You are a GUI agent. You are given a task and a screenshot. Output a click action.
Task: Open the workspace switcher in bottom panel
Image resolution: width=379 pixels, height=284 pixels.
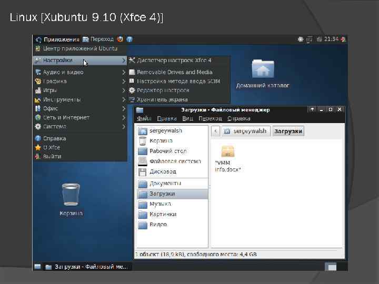pyautogui.click(x=330, y=267)
